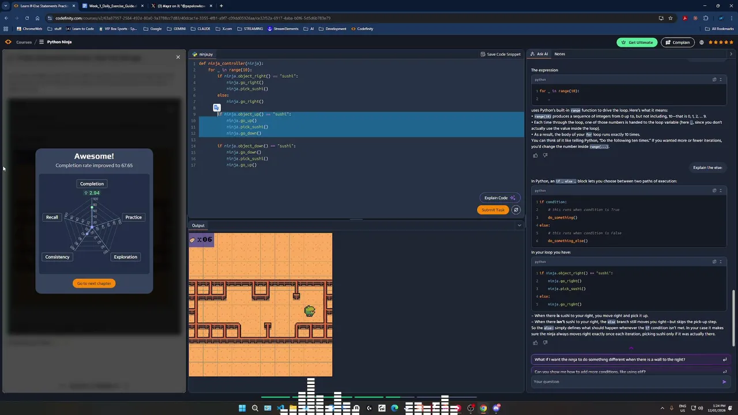Select the Consistency radar label
Viewport: 738px width, 415px height.
(57, 257)
